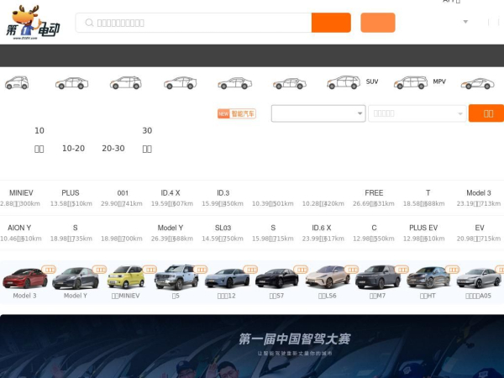The width and height of the screenshot is (504, 378).
Task: Open the ID.3 listing
Action: (x=223, y=197)
